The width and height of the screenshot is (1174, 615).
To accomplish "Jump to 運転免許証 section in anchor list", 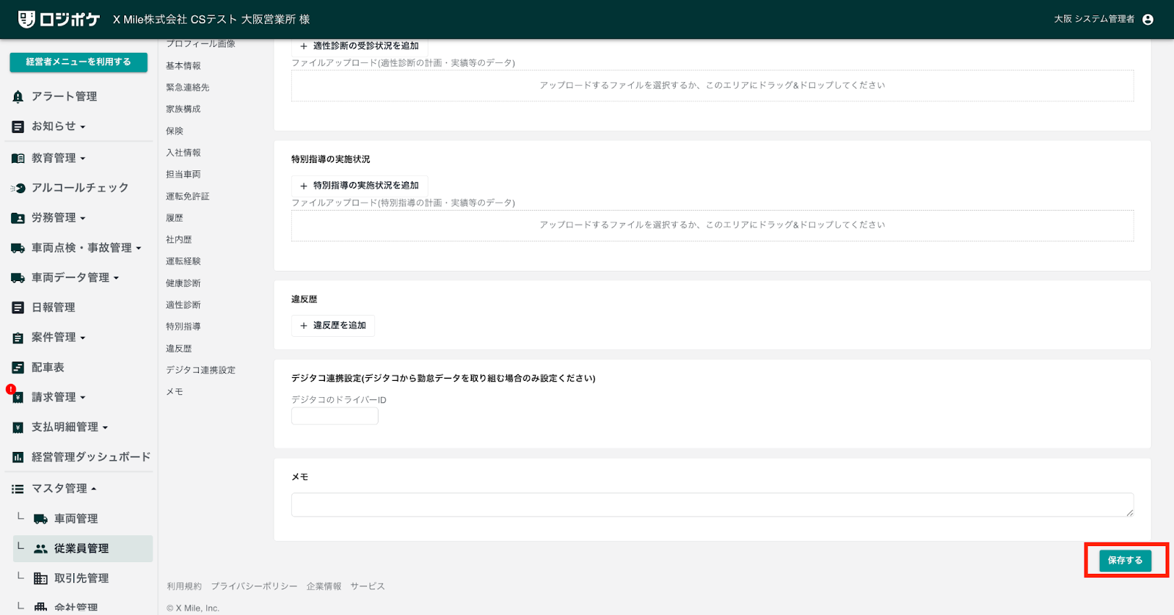I will click(187, 197).
